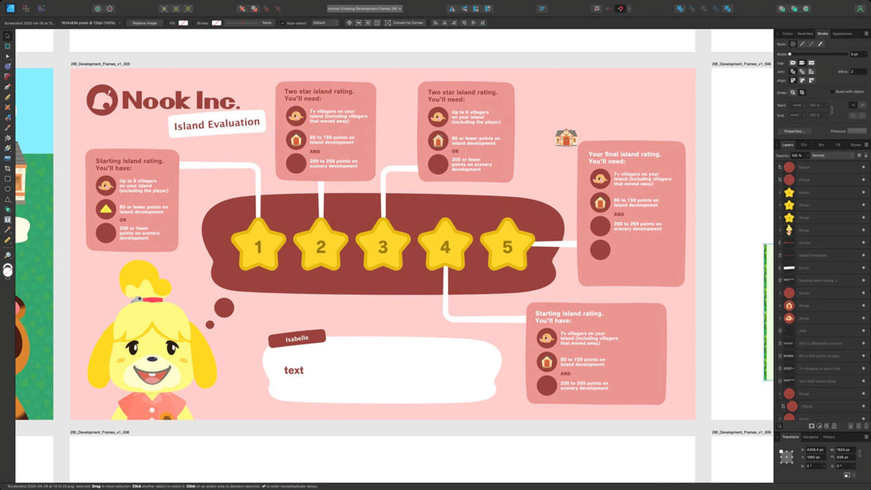Enable Scale with object option
The image size is (871, 490).
[x=832, y=91]
